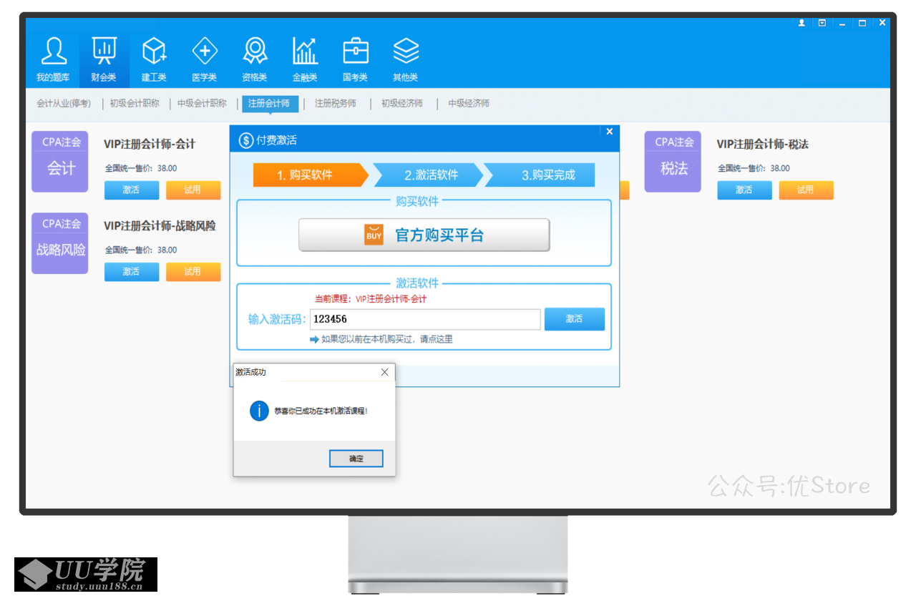Open the 其他类 category
The height and width of the screenshot is (606, 916).
click(406, 60)
